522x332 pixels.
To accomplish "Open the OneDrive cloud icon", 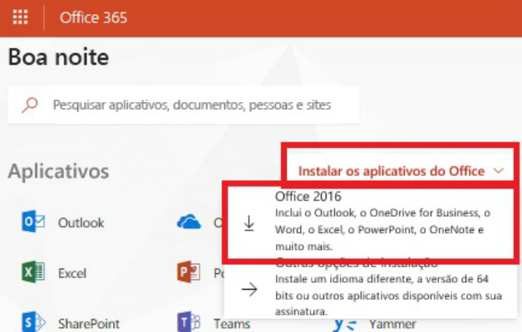I will [x=189, y=222].
